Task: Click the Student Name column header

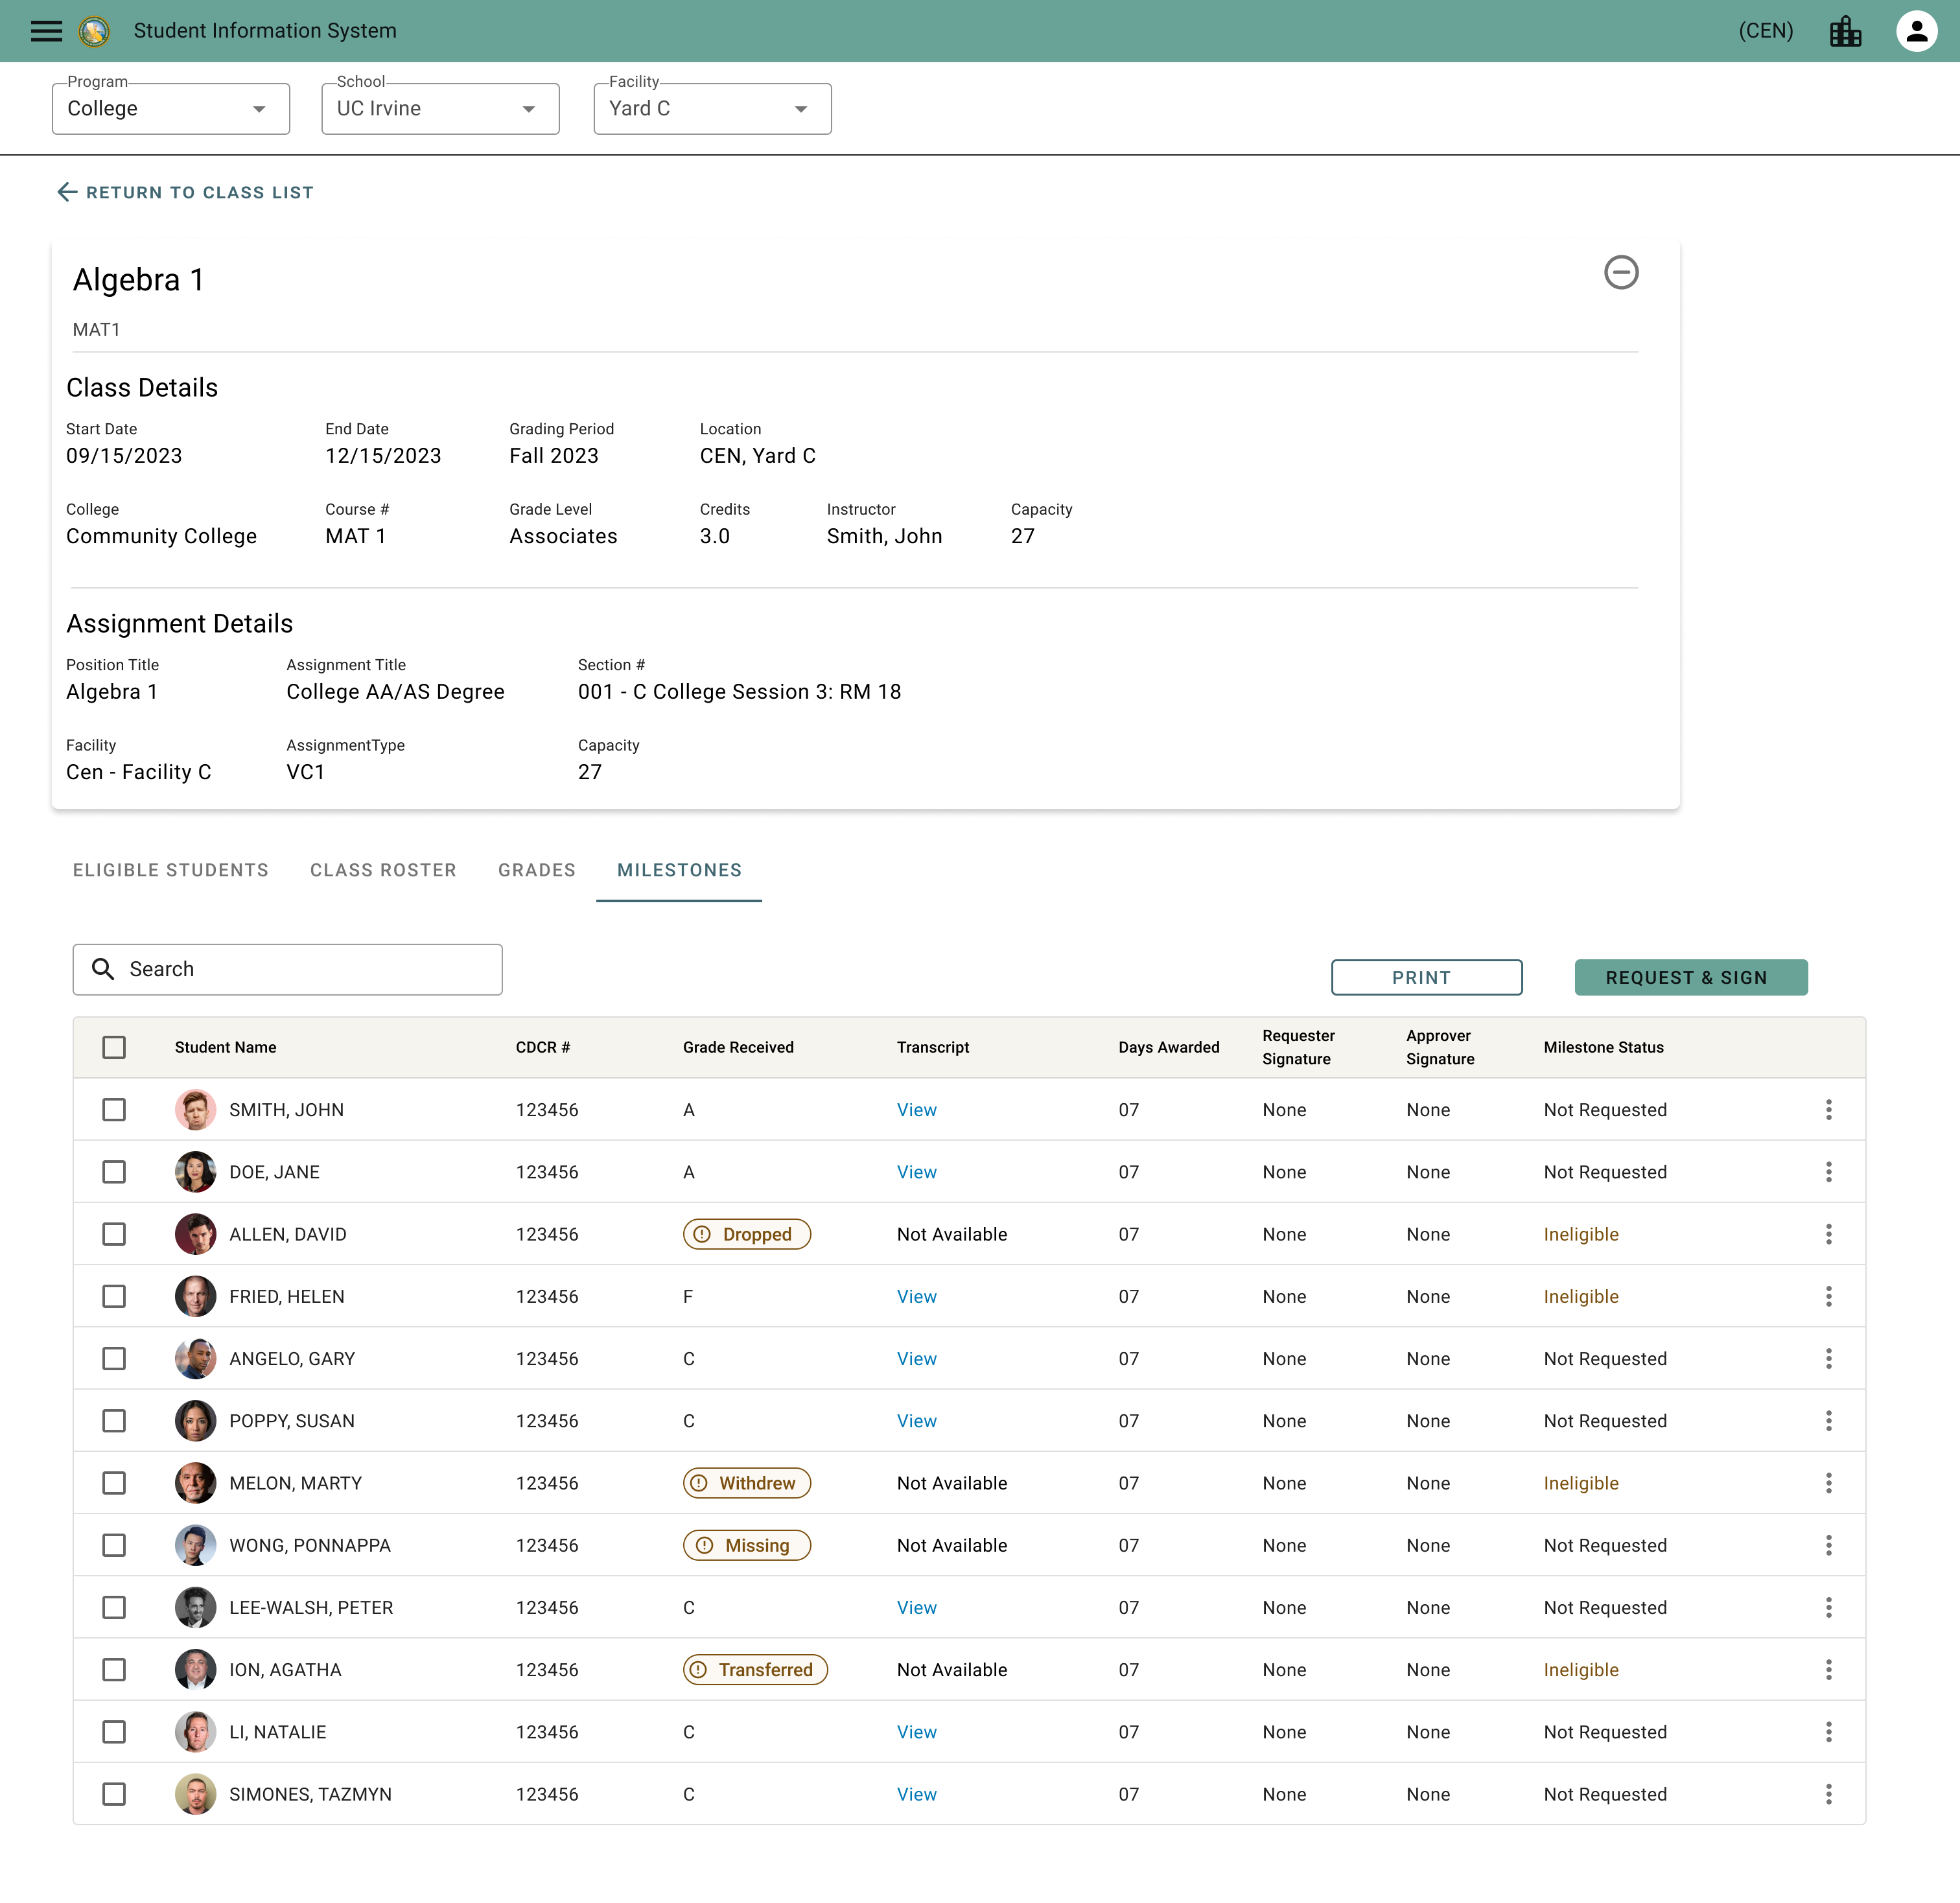Action: point(225,1046)
